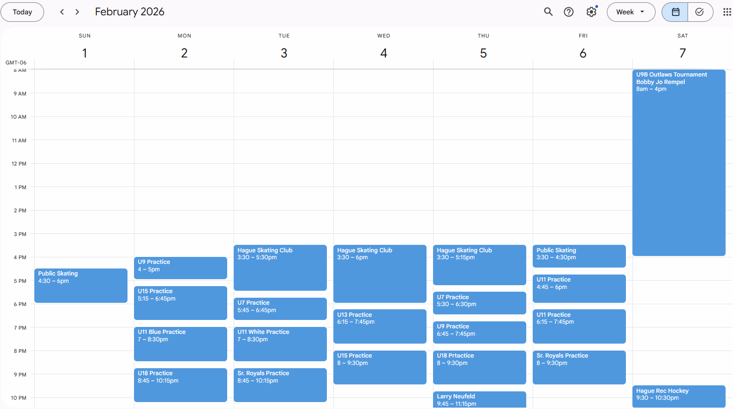Open the Support help icon
This screenshot has height=409, width=733.
(568, 12)
